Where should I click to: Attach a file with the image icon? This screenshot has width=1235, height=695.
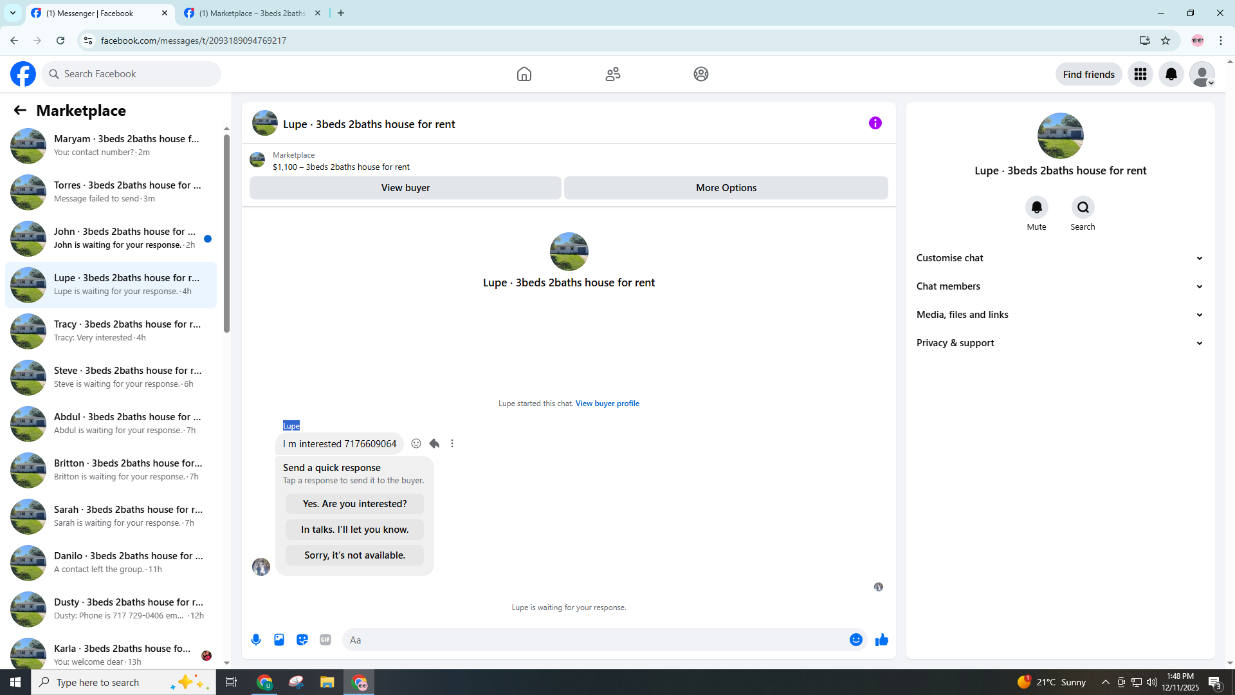tap(279, 640)
